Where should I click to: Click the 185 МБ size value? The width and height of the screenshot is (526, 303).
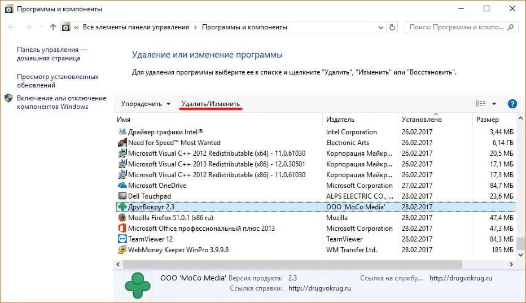pos(502,249)
